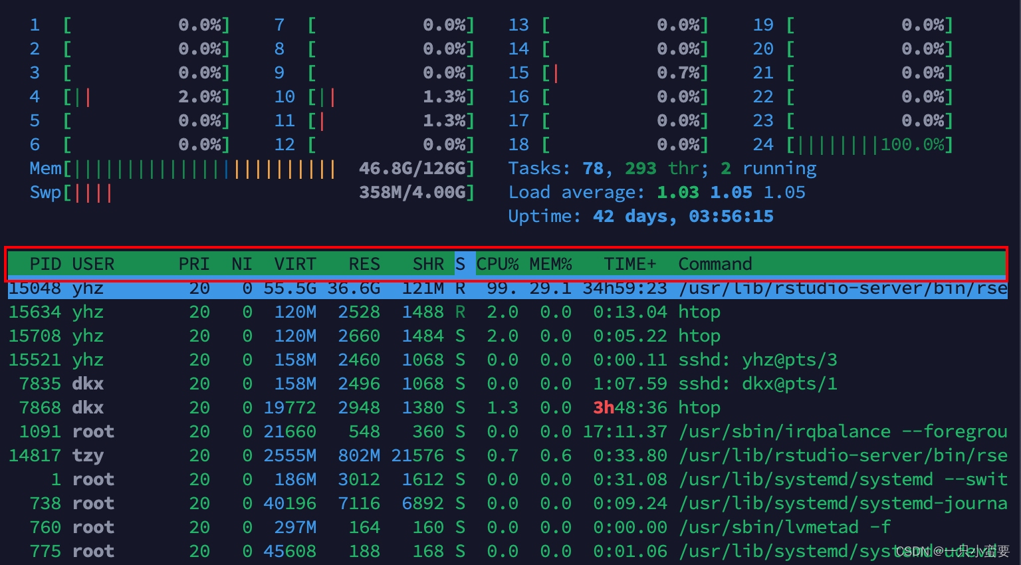Click the VIRT column header

click(294, 264)
